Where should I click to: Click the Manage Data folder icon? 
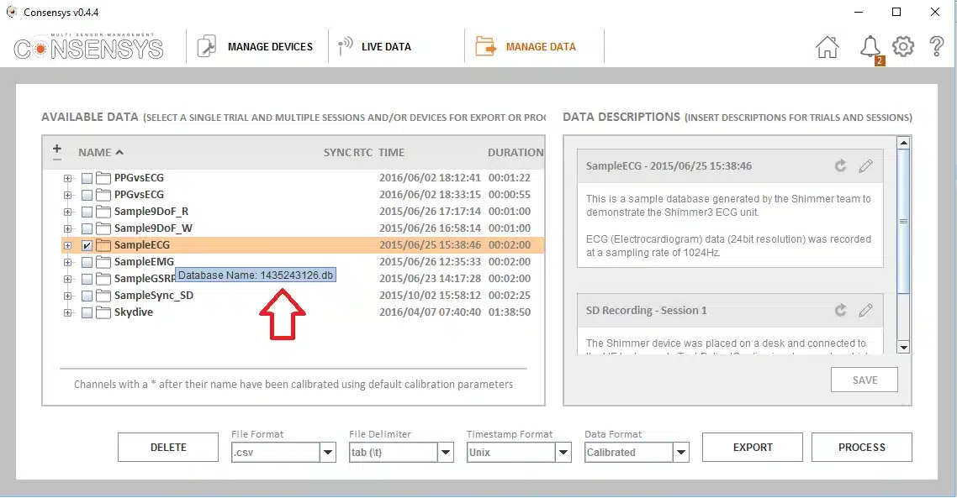[x=485, y=46]
